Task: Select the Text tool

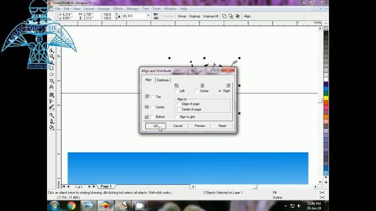Action: pos(52,87)
